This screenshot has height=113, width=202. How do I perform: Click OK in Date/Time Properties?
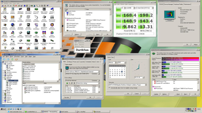[128, 94]
